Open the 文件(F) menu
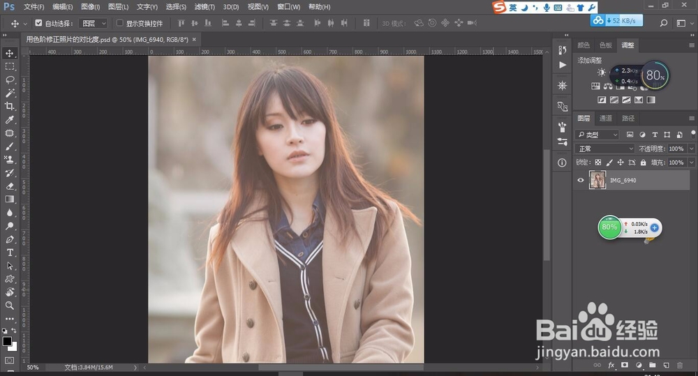The image size is (698, 376). (34, 7)
